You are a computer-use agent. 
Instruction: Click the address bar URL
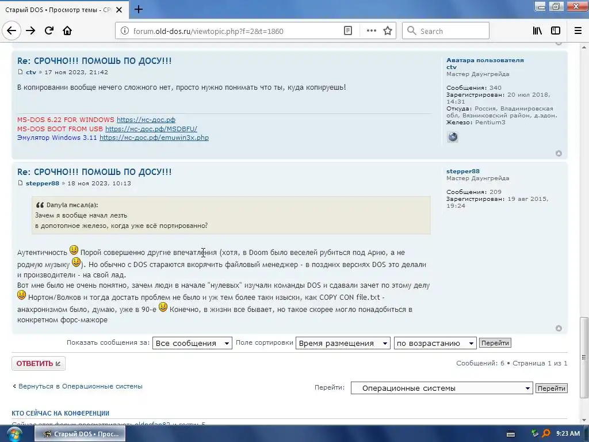coord(208,31)
